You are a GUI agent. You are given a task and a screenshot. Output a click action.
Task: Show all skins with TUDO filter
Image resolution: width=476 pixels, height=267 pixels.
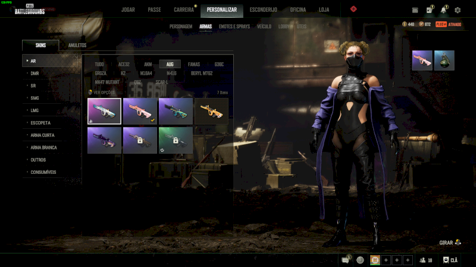click(x=99, y=64)
